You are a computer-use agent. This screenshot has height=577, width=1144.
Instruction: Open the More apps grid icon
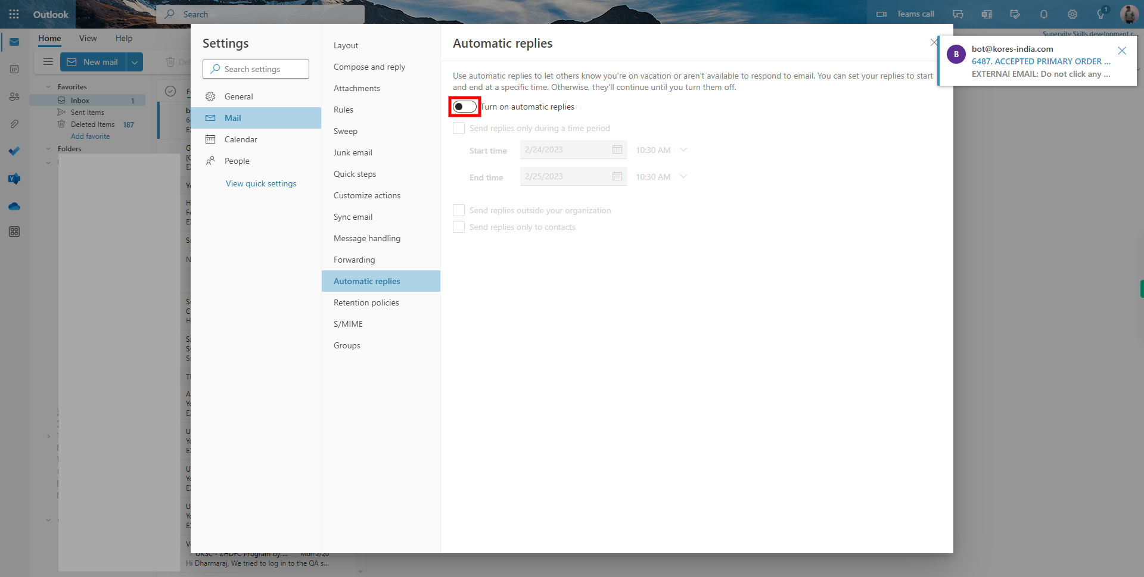[x=14, y=232]
